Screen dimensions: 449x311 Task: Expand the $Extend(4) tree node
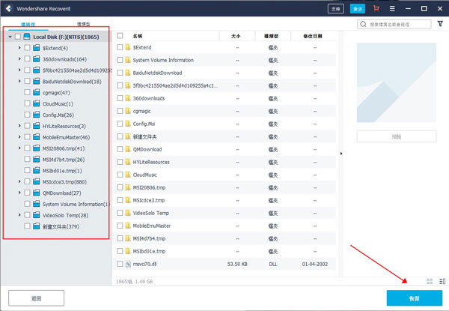[x=19, y=47]
